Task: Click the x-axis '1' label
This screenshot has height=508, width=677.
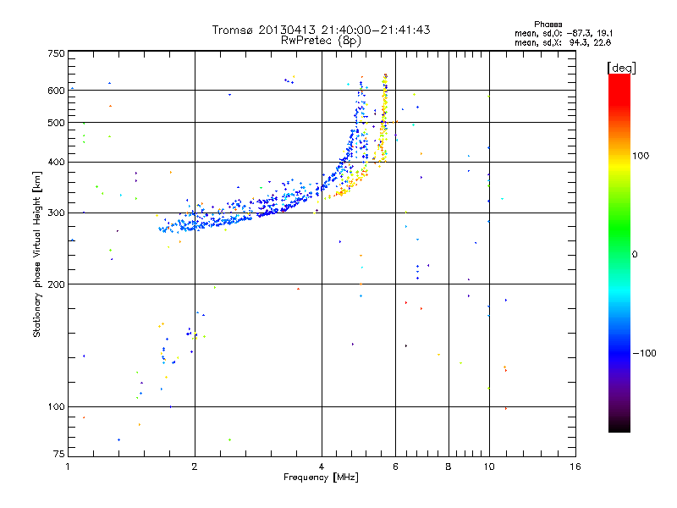Action: pos(68,467)
